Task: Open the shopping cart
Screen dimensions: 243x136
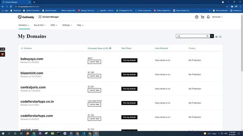Action: 202,17
